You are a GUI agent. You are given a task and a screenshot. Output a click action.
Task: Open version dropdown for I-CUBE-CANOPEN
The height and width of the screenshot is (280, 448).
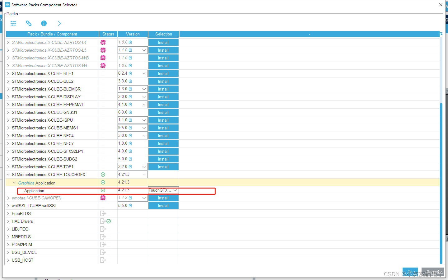tap(144, 198)
